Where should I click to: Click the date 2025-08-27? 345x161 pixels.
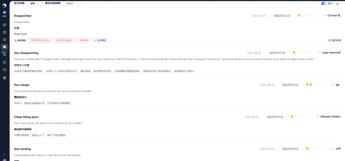coord(259,16)
